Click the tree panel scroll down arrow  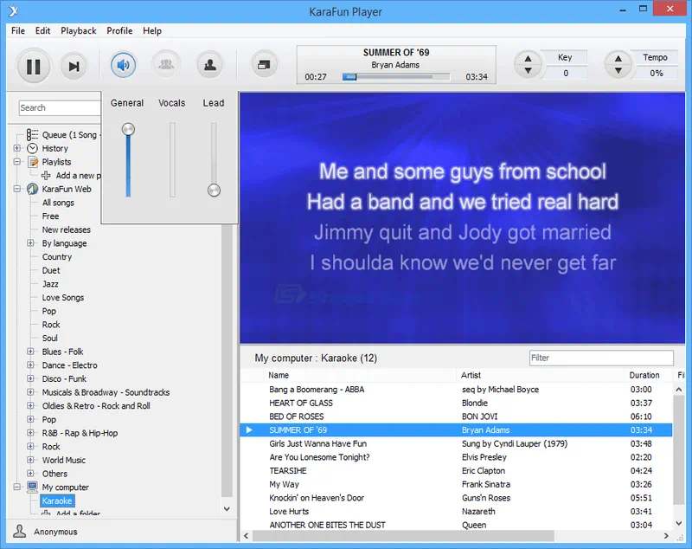[227, 509]
